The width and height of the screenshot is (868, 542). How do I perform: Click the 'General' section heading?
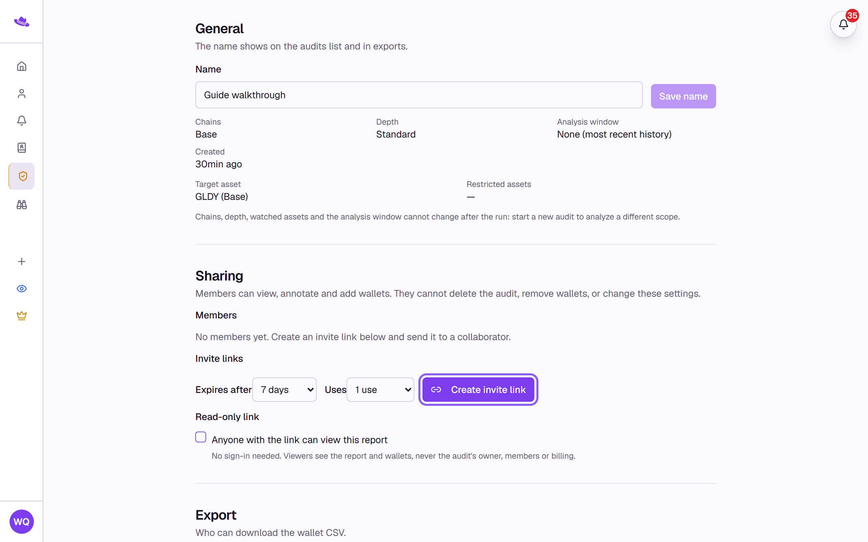[x=219, y=28]
